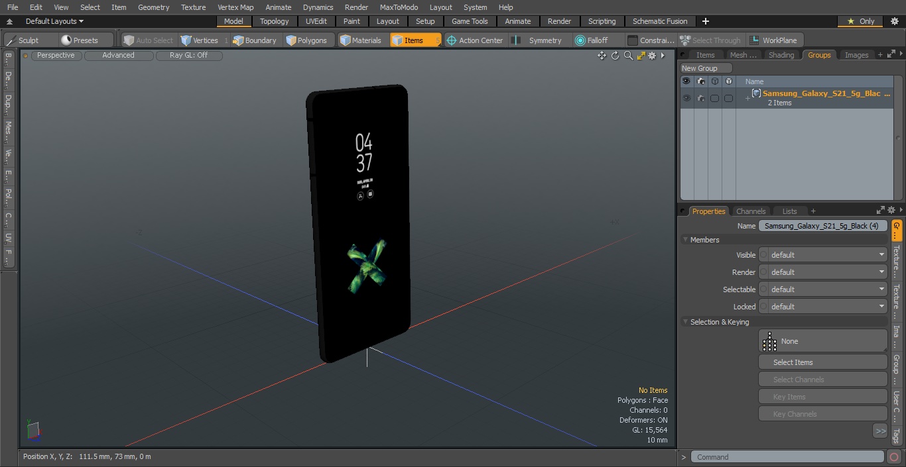Click the viewport rotate icon

(615, 56)
